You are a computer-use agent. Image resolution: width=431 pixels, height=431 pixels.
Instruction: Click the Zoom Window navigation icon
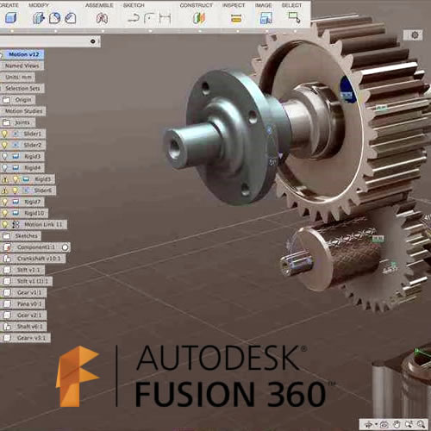pyautogui.click(x=409, y=423)
